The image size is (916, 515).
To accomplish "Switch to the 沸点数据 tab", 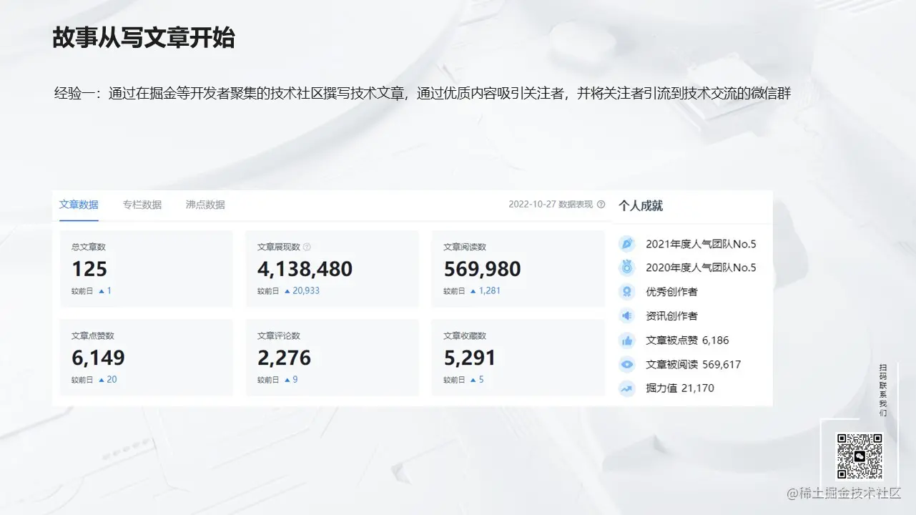I will click(x=205, y=205).
